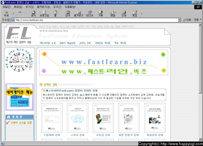Click the Refresh (새로고침) toolbar icon
203x146 pixels.
44,14
